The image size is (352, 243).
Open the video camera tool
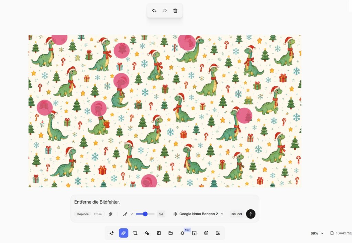[x=170, y=233]
